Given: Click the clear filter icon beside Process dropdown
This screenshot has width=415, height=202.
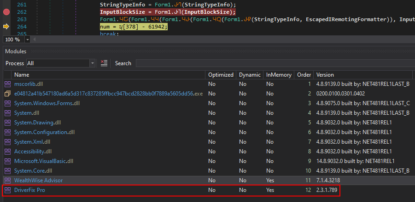Looking at the screenshot, I should (104, 63).
